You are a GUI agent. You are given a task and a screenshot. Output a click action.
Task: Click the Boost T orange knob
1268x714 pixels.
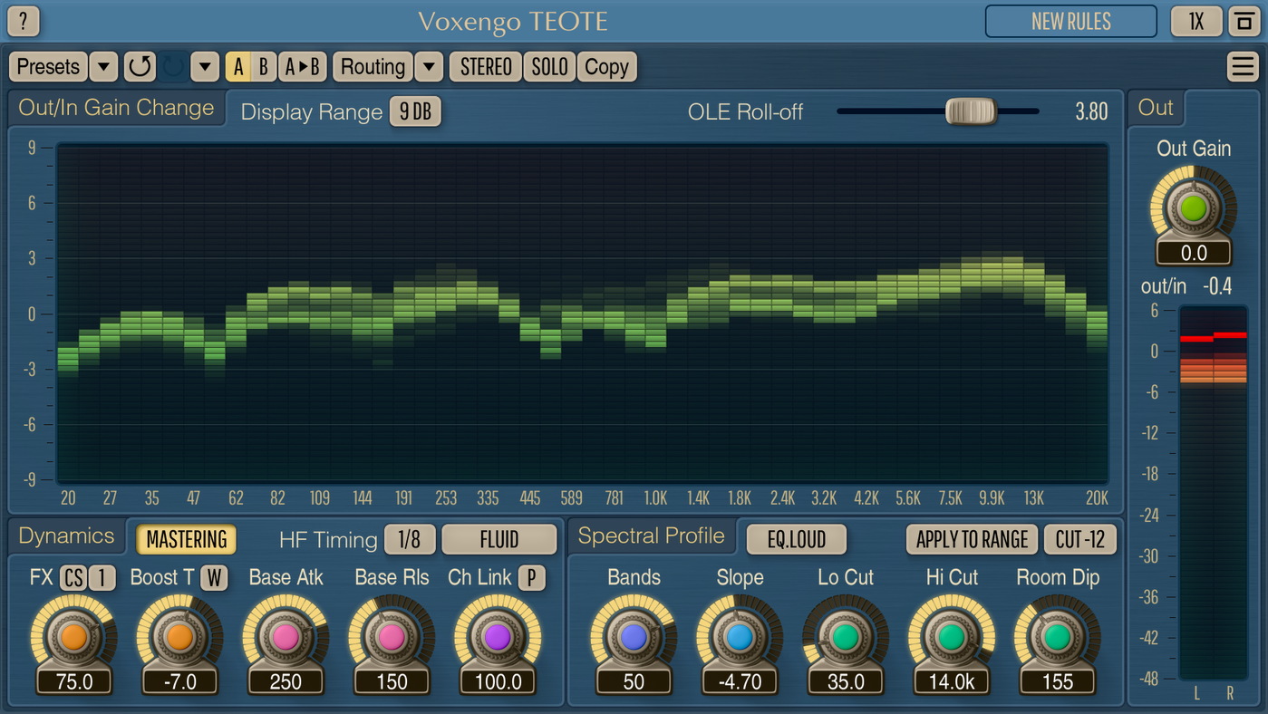[179, 637]
